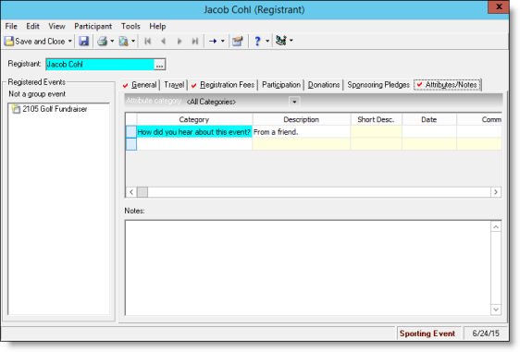The image size is (520, 352).
Task: Click the 6/24/15 date in status bar
Action: pos(486,334)
